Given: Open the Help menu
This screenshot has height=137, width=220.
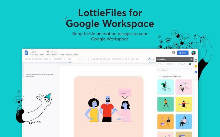Looking at the screenshot, I should (x=76, y=55).
